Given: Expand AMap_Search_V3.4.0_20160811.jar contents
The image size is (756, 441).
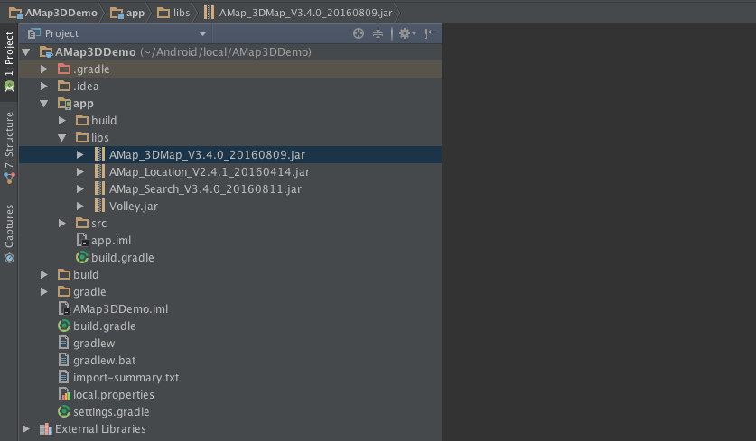Looking at the screenshot, I should (x=80, y=188).
